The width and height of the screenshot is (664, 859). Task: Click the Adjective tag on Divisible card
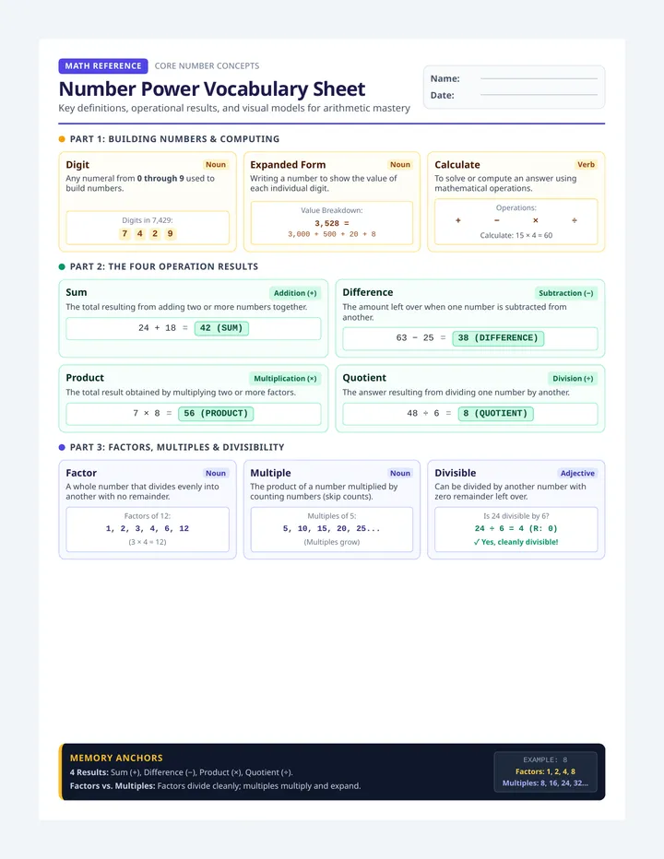(577, 474)
